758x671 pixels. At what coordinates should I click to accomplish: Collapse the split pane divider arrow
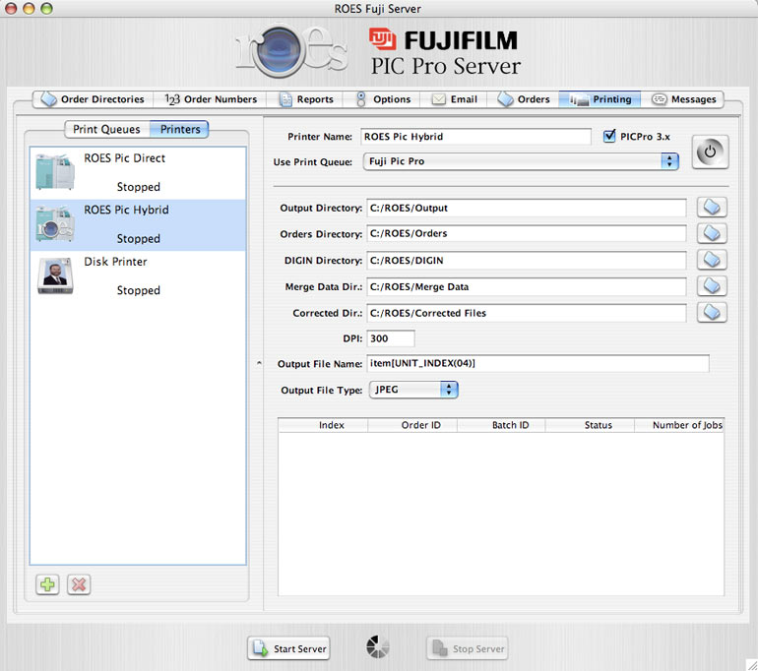[x=259, y=363]
